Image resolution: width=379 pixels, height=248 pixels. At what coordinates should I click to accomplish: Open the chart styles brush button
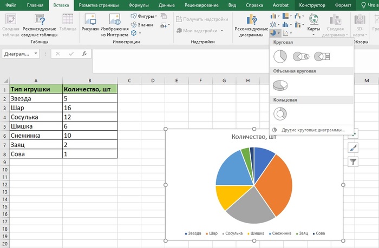(352, 148)
